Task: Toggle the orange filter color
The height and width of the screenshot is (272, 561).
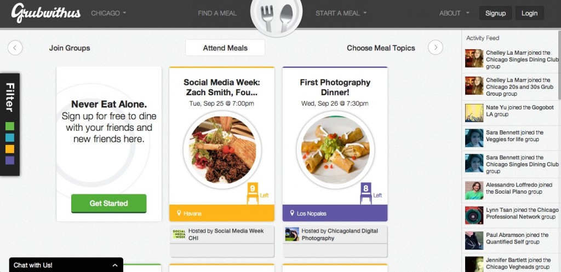Action: click(10, 149)
